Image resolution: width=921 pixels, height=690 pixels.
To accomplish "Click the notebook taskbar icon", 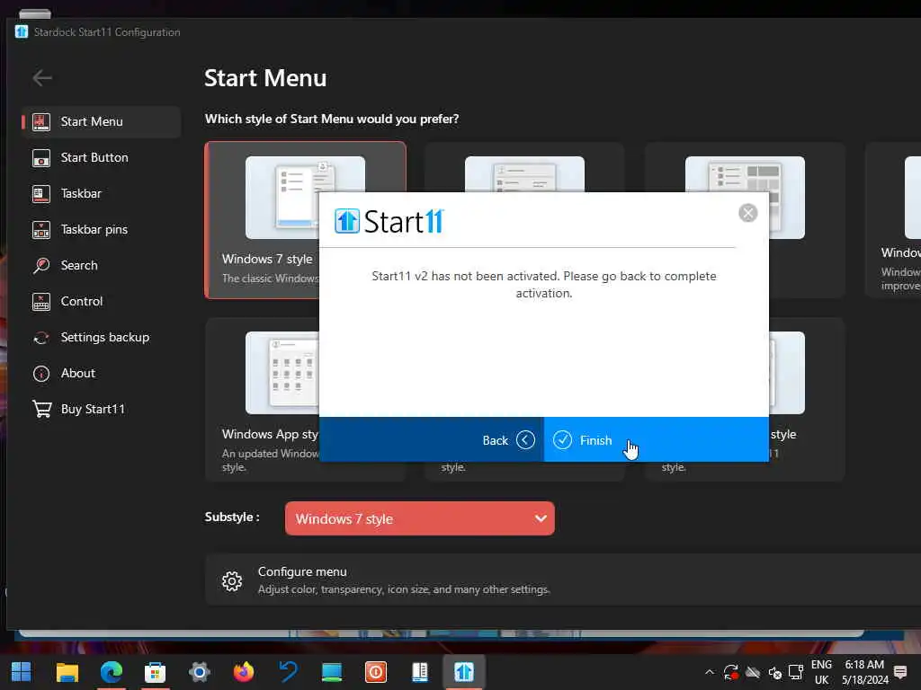I will click(x=420, y=672).
